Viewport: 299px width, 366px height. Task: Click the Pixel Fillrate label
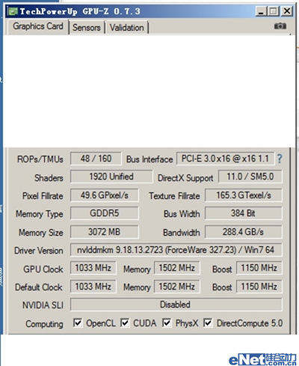click(43, 196)
